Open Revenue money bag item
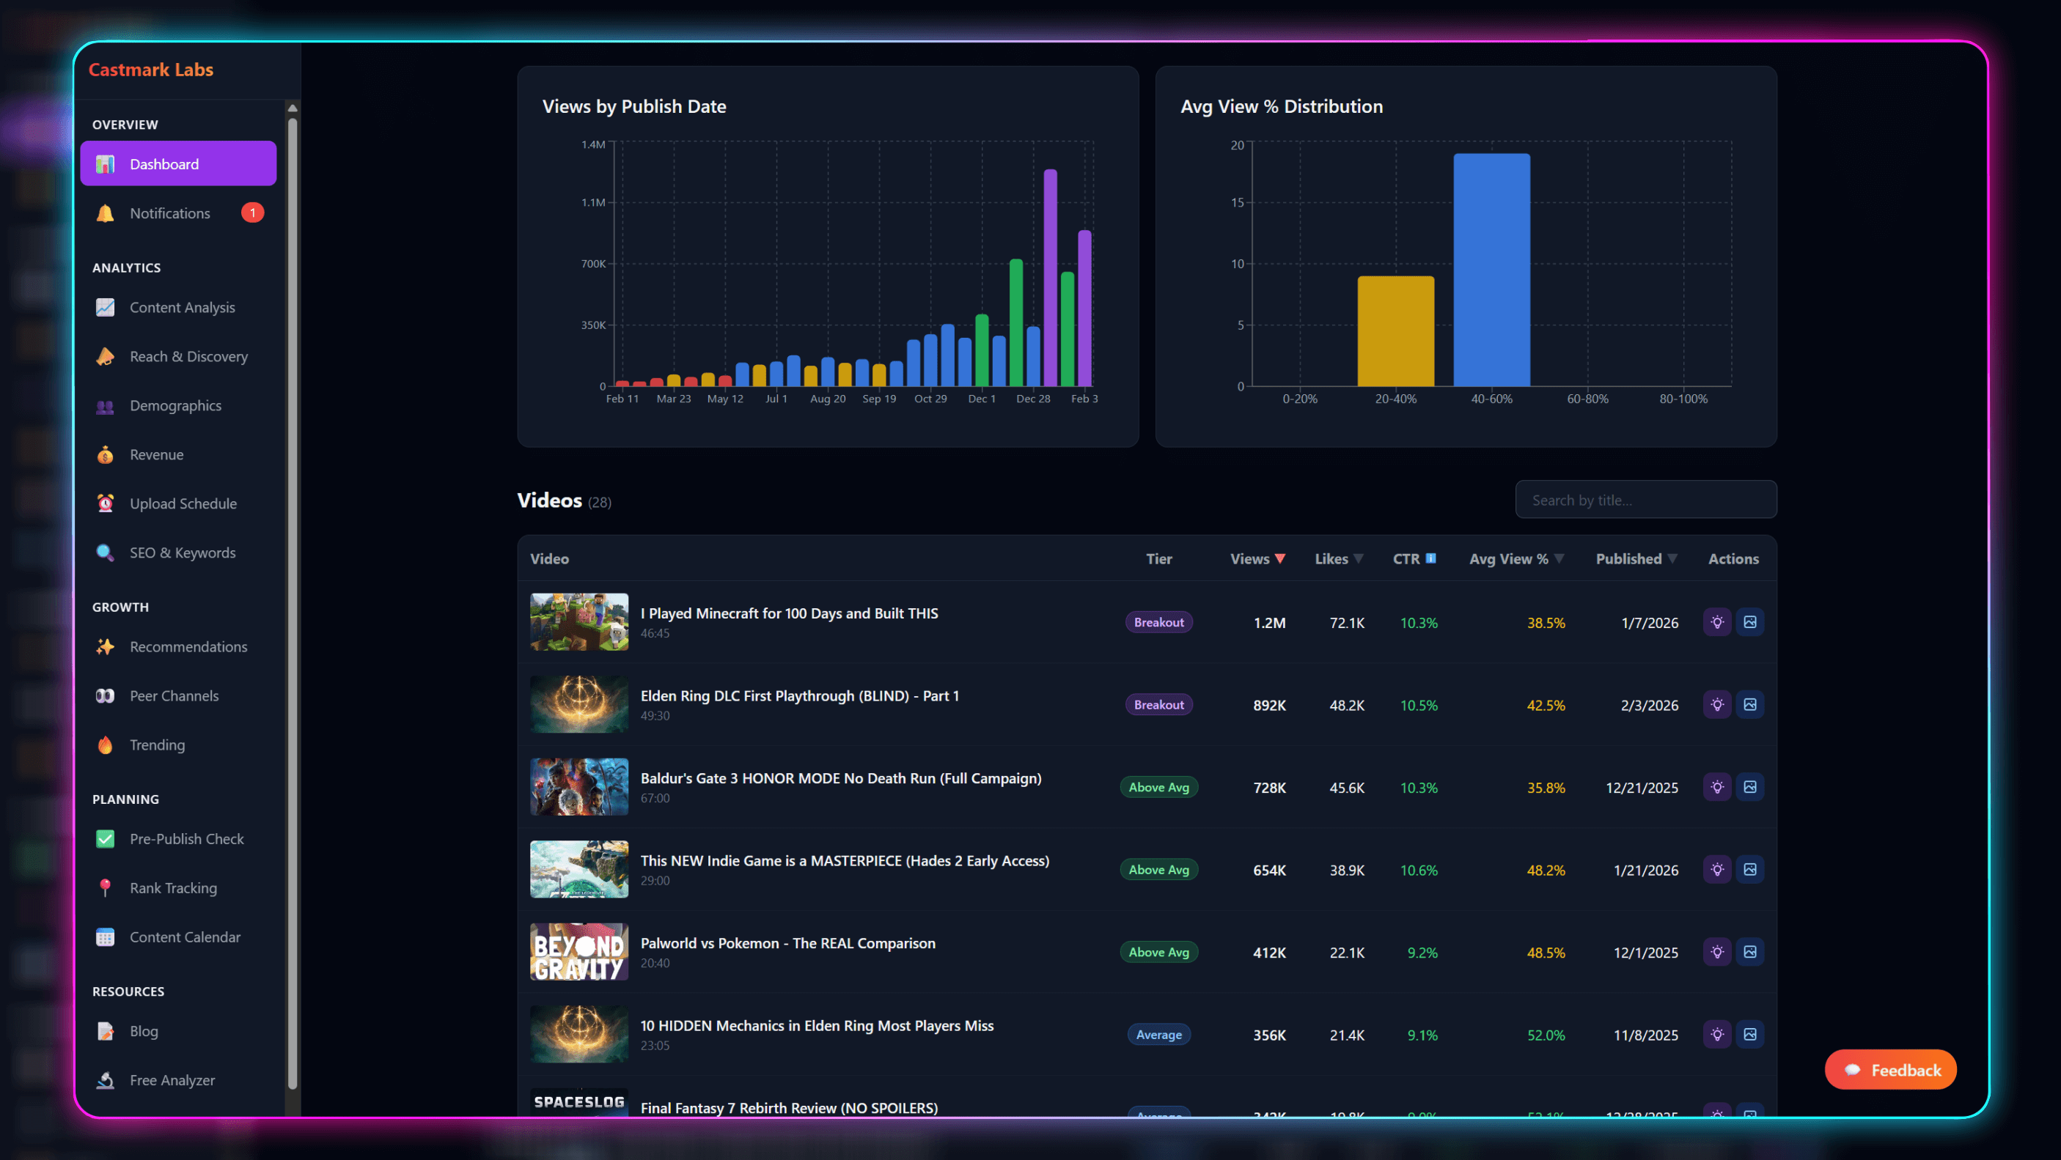 coord(106,454)
